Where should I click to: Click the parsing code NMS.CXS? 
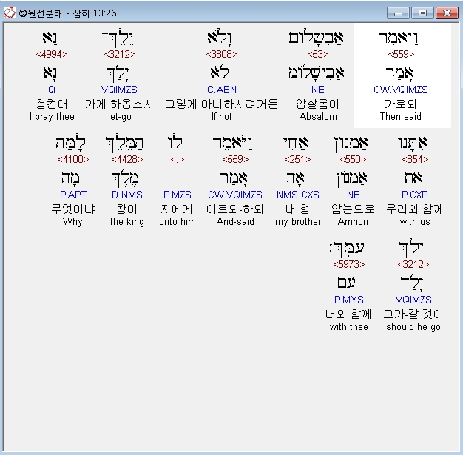click(x=297, y=195)
